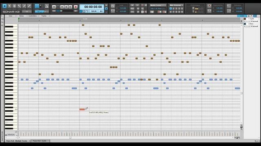The height and width of the screenshot is (146, 261).
Task: Select the 2 Bass track row
Action: click(251, 24)
